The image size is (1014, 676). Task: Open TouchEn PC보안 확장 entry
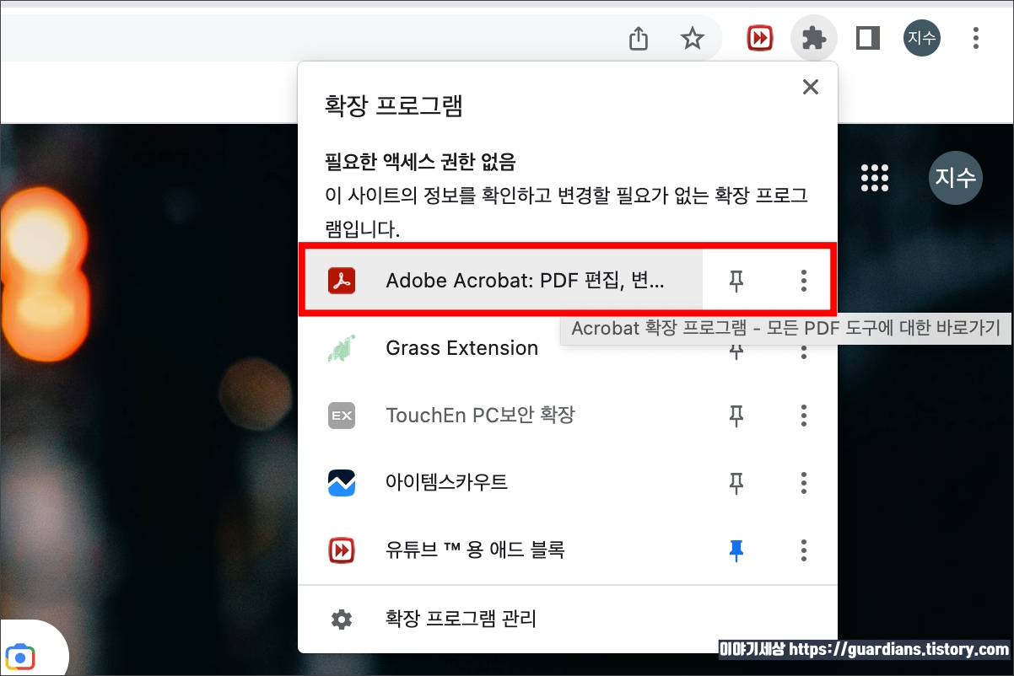click(x=502, y=416)
